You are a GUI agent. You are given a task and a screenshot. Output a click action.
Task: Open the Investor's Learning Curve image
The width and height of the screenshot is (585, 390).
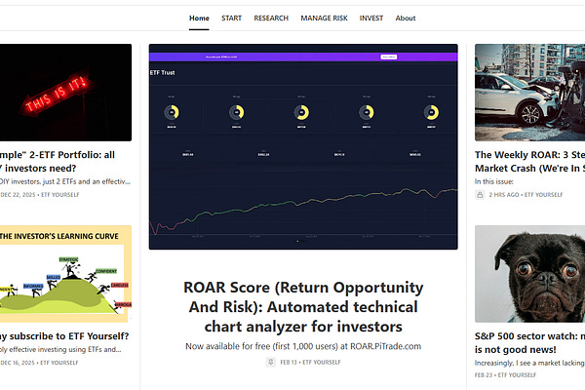coord(65,274)
